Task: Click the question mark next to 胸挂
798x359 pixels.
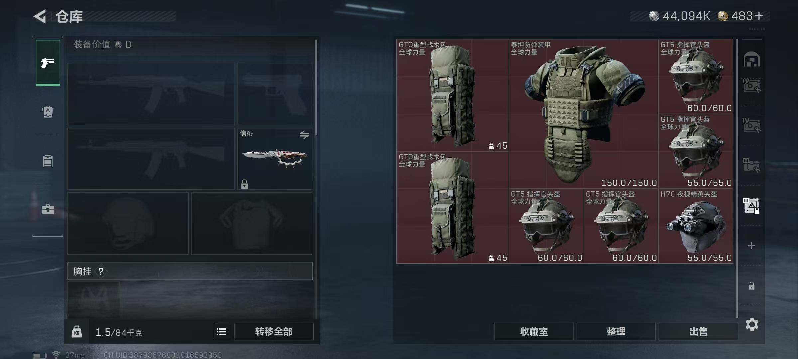Action: [x=101, y=272]
